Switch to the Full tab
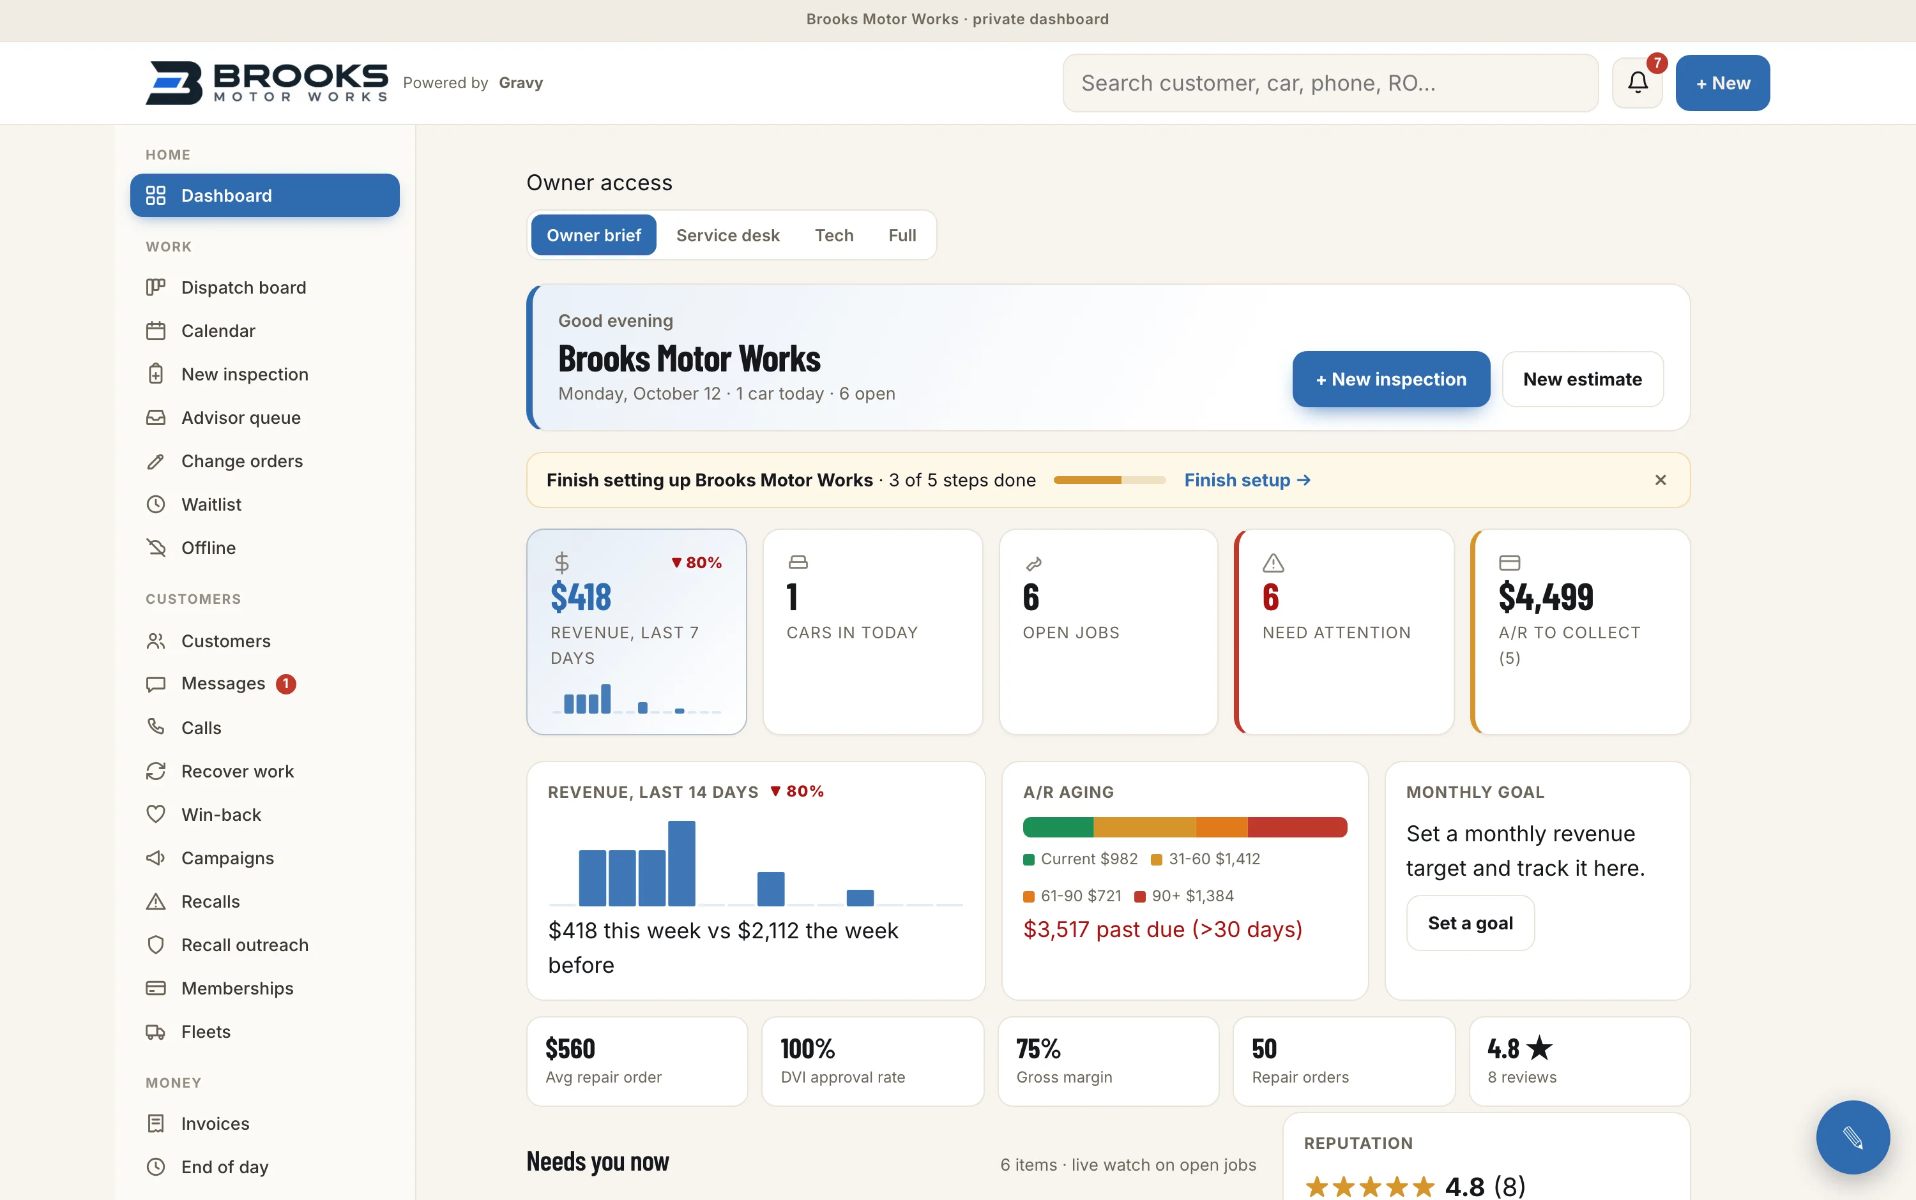Viewport: 1916px width, 1200px height. pyautogui.click(x=902, y=235)
